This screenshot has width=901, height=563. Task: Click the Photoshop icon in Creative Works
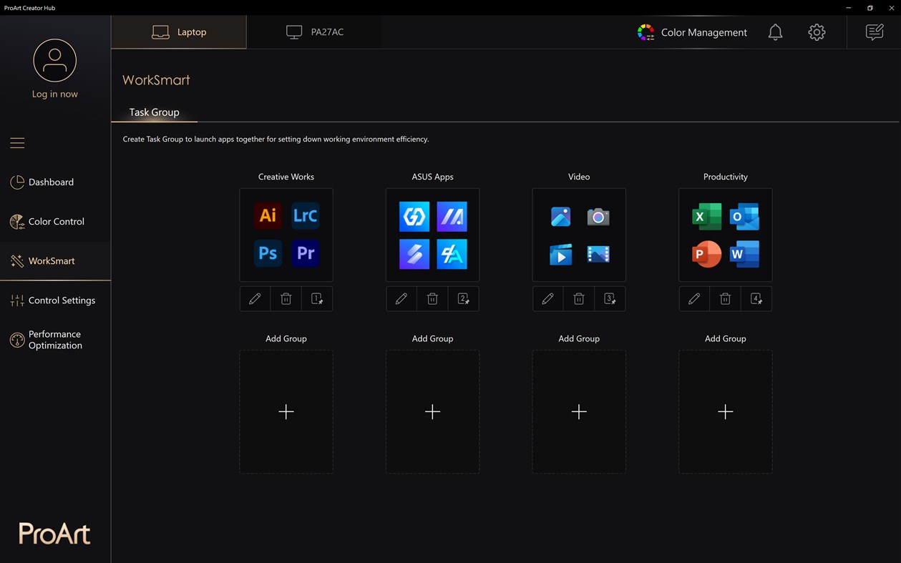pos(268,253)
